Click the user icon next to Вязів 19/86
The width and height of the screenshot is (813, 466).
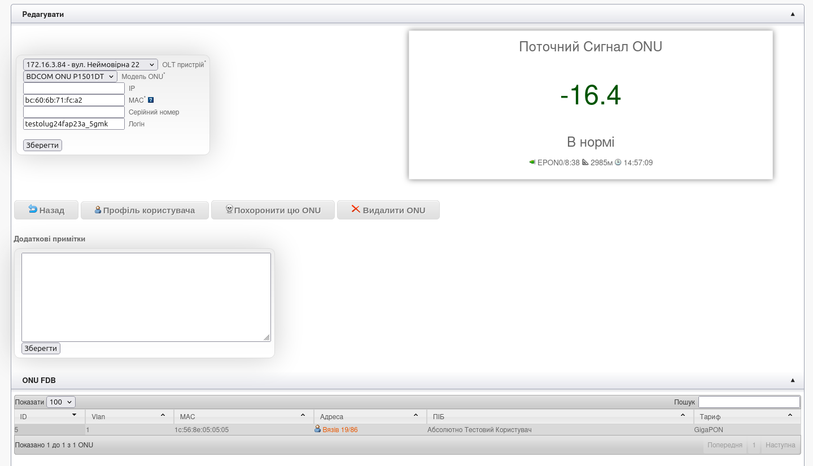point(318,429)
